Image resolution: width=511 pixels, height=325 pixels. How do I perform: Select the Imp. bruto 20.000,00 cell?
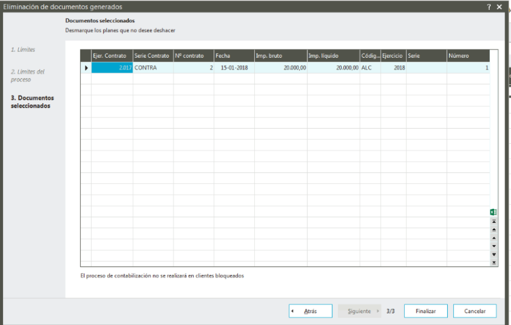tap(281, 68)
